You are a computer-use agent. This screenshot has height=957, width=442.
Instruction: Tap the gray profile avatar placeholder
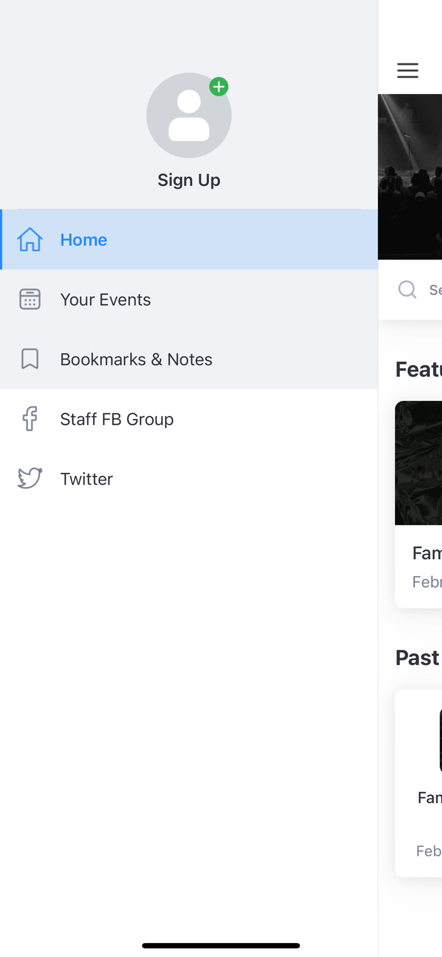pos(189,115)
